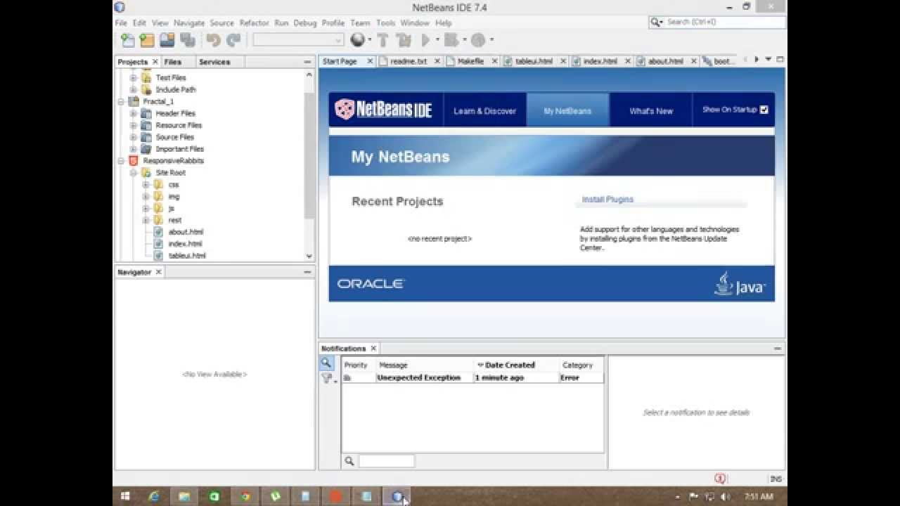Open the File menu
900x506 pixels.
coord(121,22)
